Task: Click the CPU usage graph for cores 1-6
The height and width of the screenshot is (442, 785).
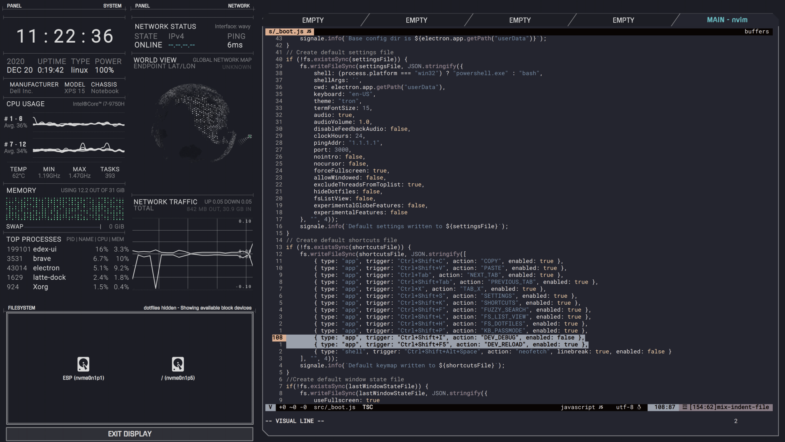Action: (x=79, y=122)
